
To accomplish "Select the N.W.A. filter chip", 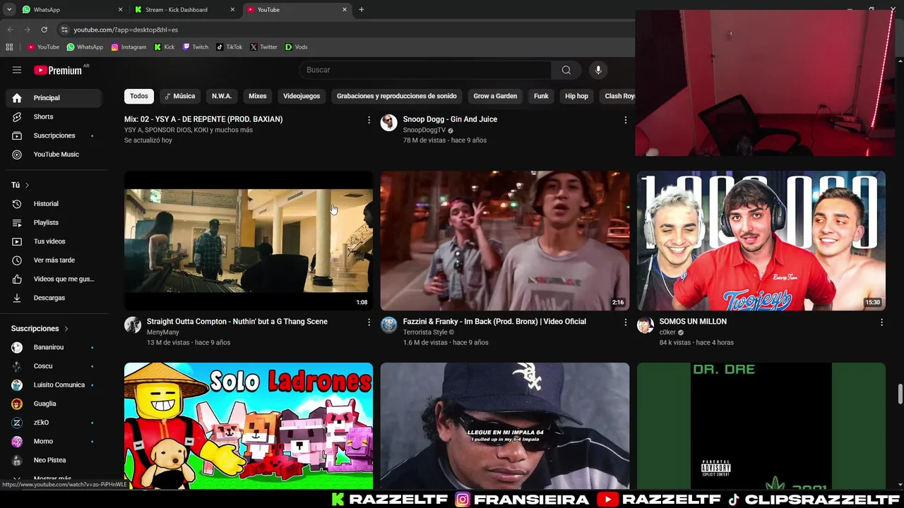I will [222, 96].
